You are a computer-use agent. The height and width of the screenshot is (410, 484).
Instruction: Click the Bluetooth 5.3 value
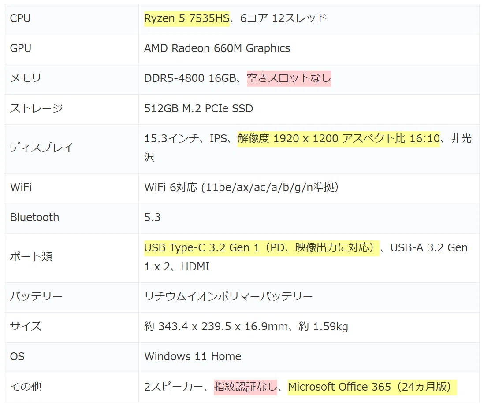click(x=152, y=218)
